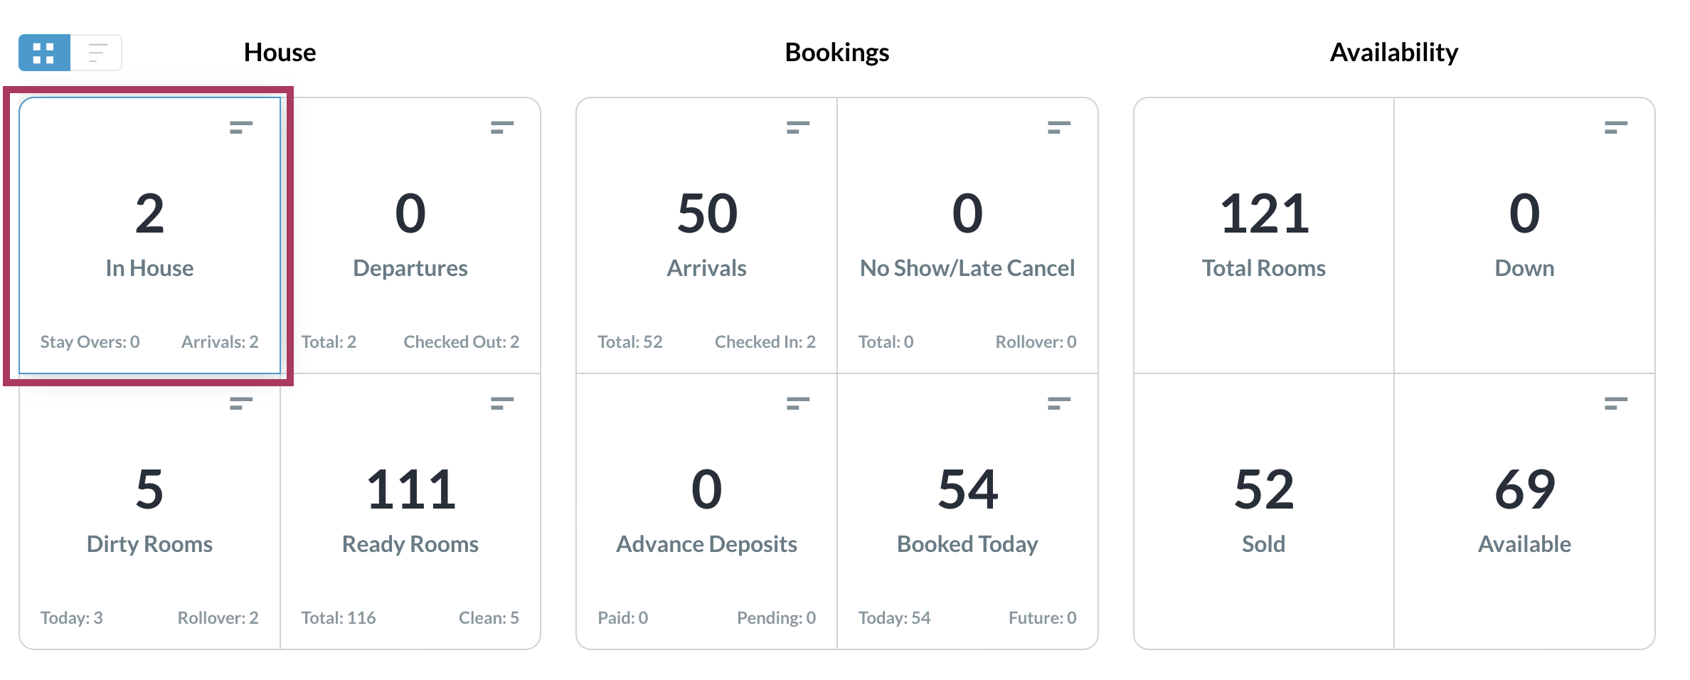This screenshot has height=680, width=1690.
Task: Click the Checked Out: 2 label
Action: point(462,342)
